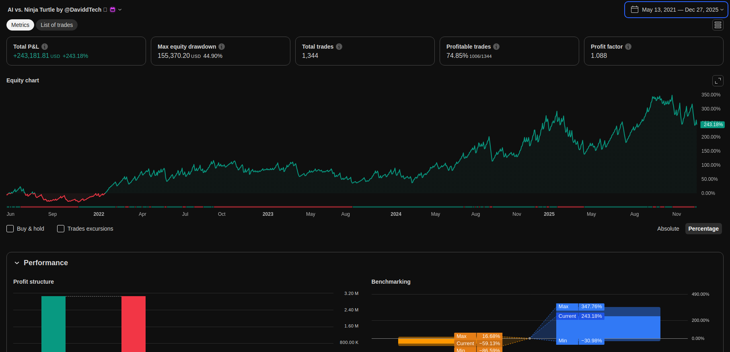
Task: Open the Profitable trades info tooltip
Action: point(496,47)
